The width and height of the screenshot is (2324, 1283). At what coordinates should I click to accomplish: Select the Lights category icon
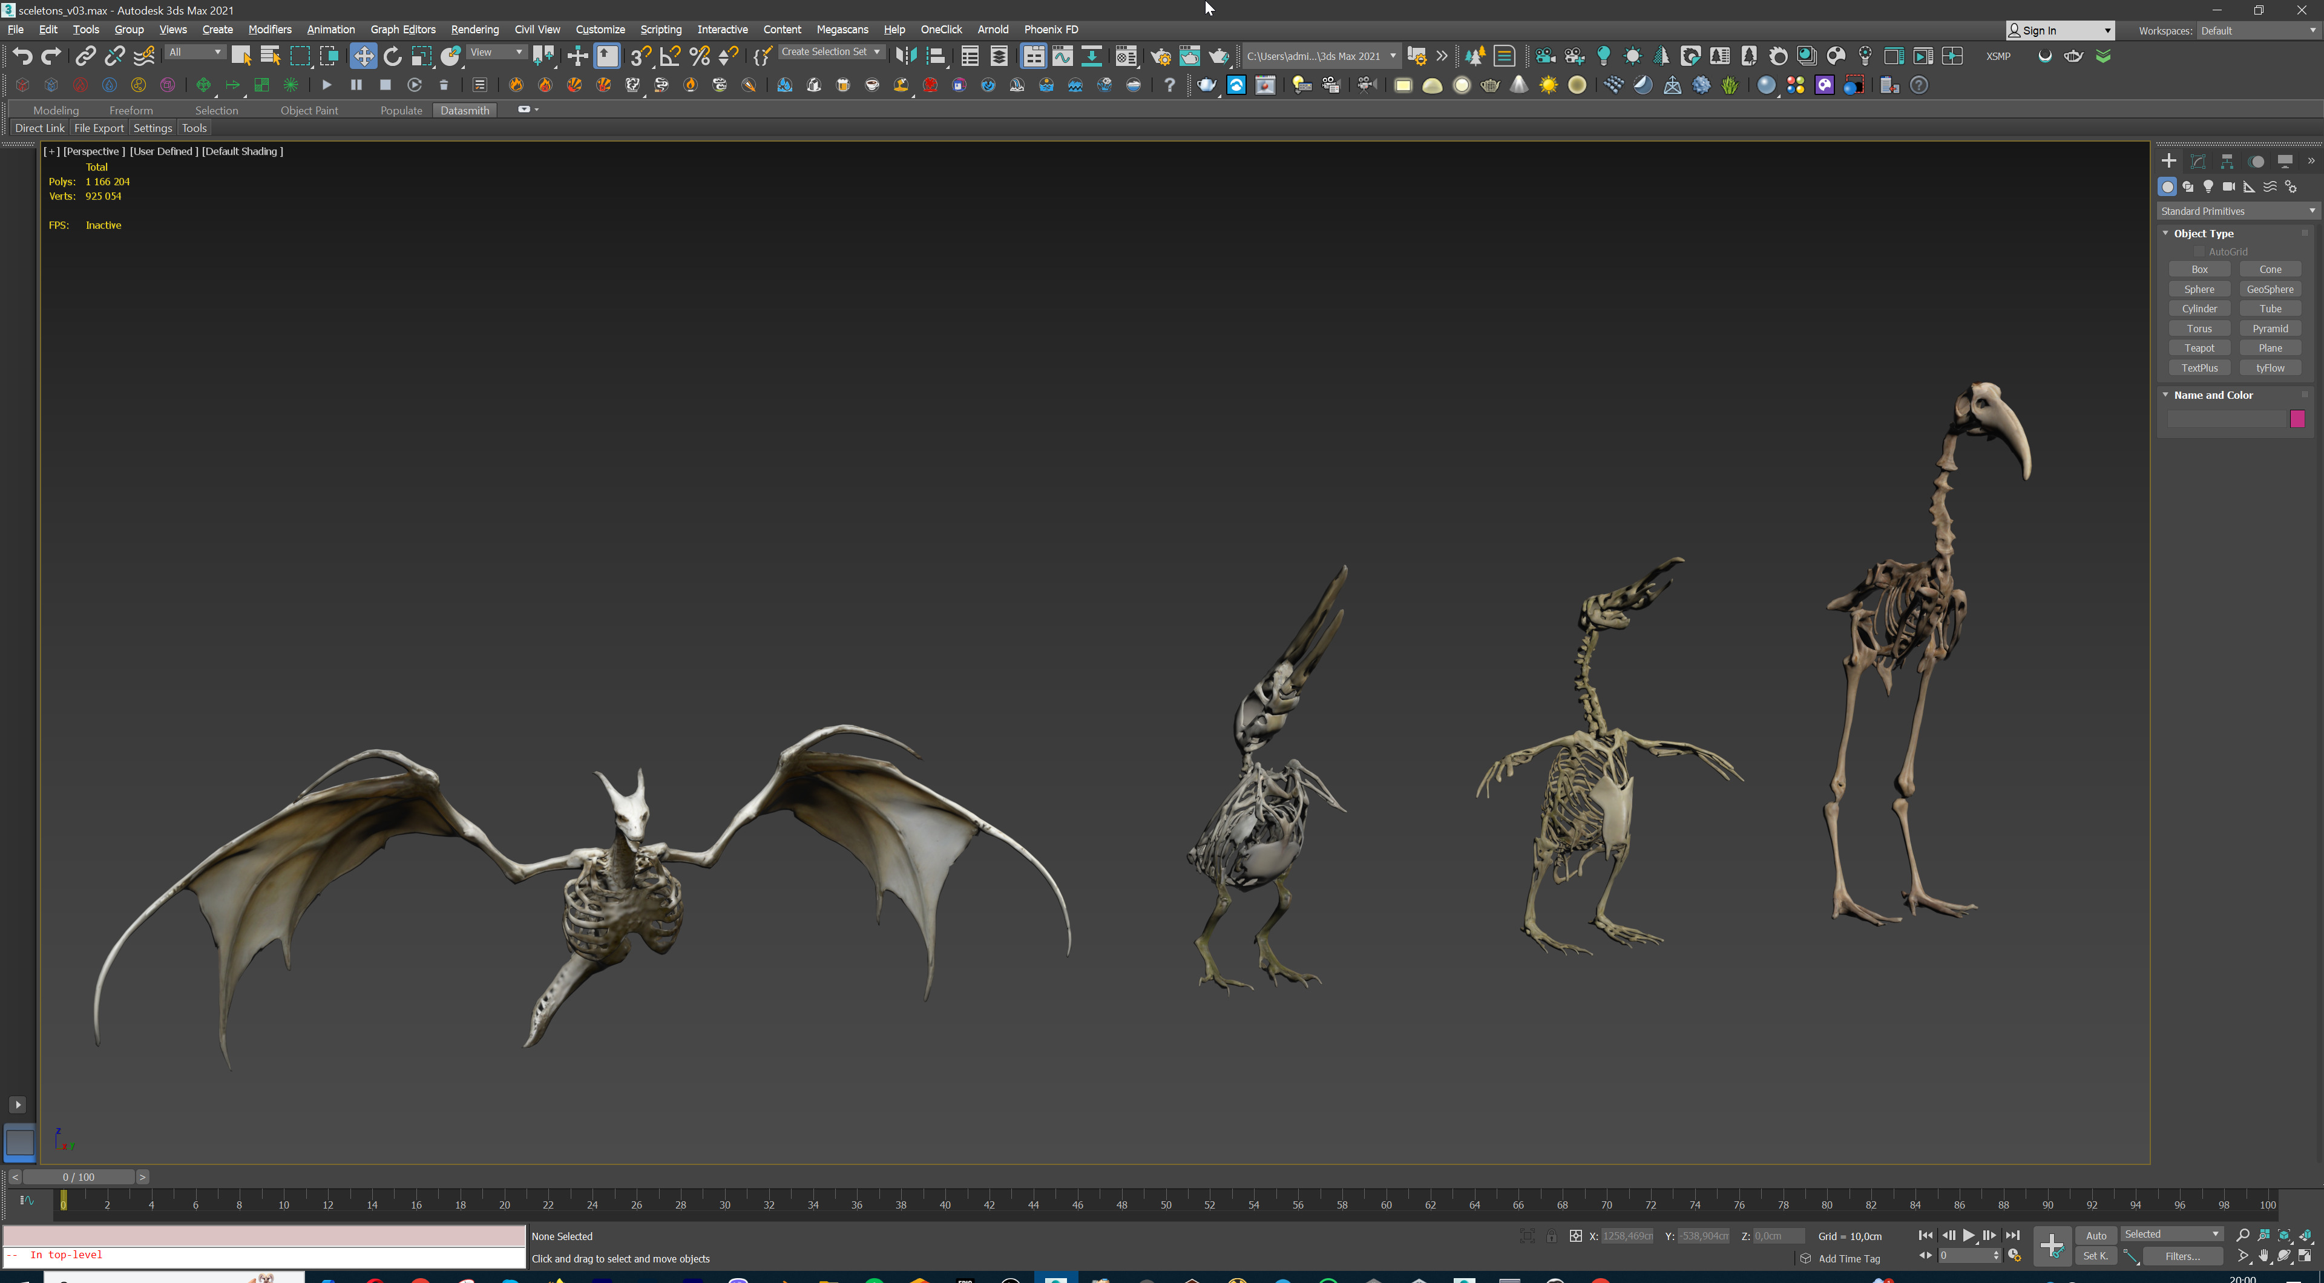(2208, 187)
